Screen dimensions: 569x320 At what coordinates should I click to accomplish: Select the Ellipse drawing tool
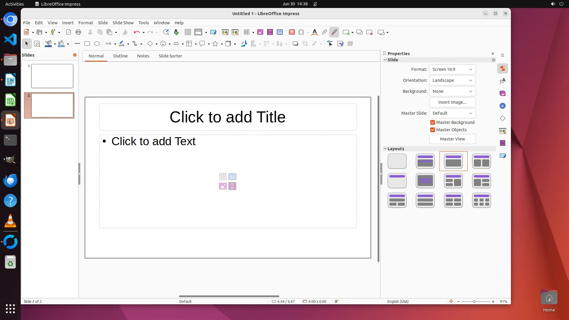(97, 44)
